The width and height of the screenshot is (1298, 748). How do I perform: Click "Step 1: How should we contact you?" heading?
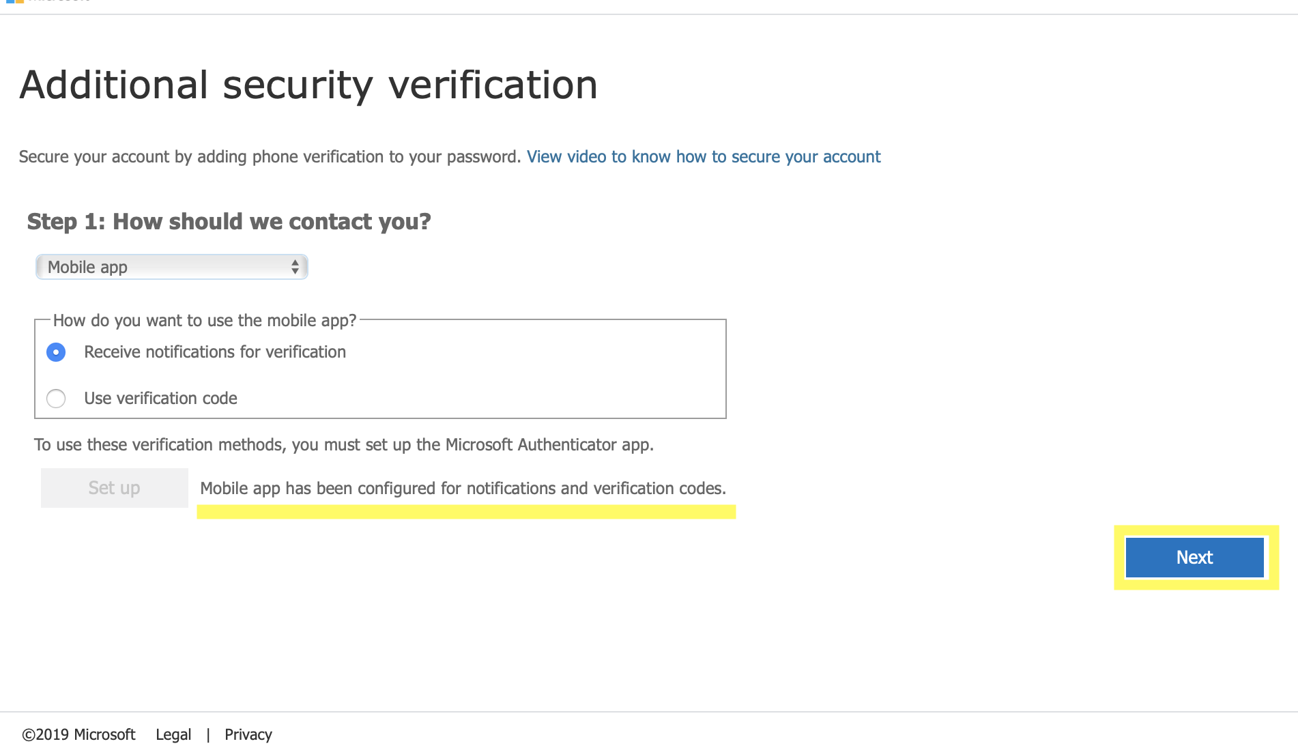pyautogui.click(x=229, y=221)
